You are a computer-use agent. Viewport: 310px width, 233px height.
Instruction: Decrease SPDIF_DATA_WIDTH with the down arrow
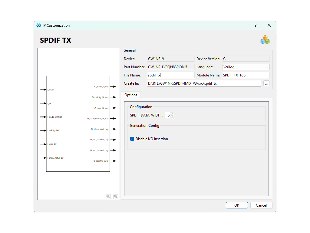pyautogui.click(x=172, y=116)
